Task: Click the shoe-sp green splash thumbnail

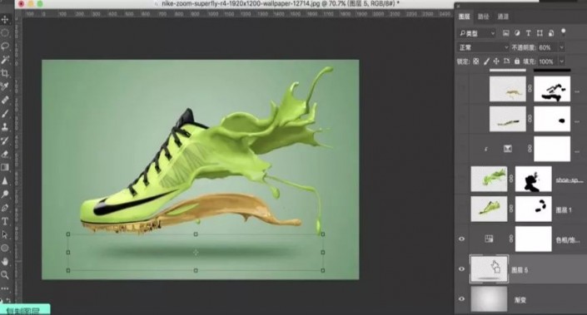Action: tap(489, 179)
